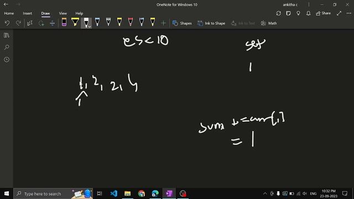Enter full screen mode with expand icon
354x199 pixels.
point(339,13)
